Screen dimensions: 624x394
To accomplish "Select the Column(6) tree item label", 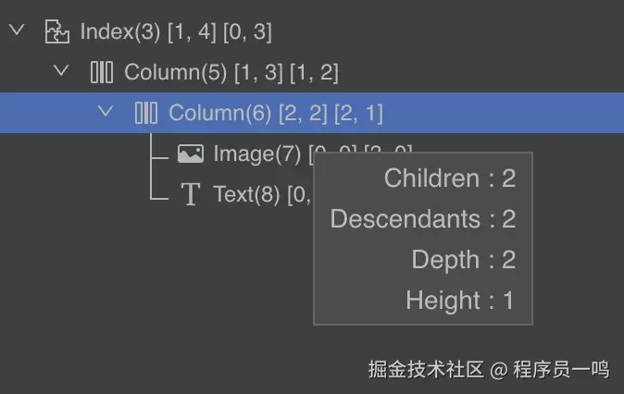I will (x=275, y=113).
